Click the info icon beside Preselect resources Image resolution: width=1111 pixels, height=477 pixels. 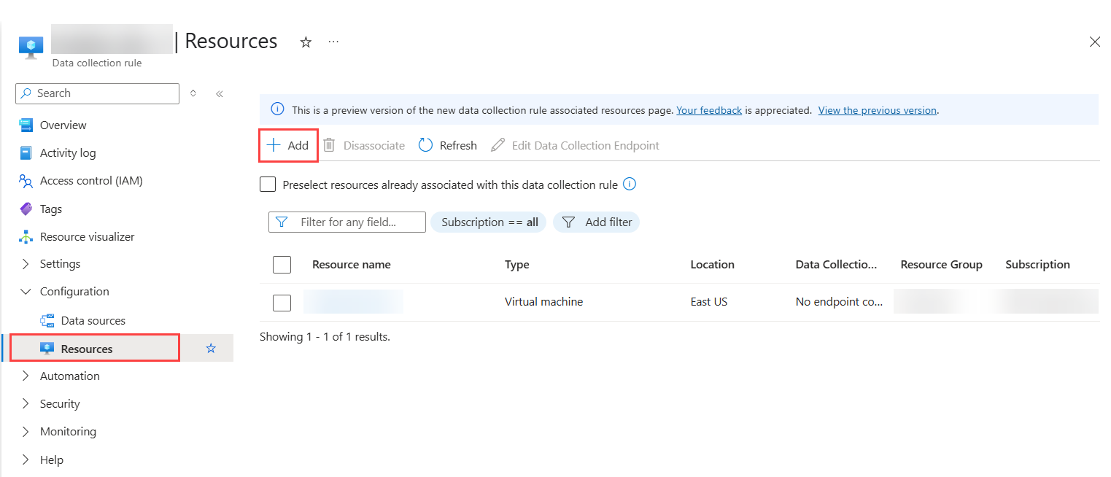tap(630, 185)
